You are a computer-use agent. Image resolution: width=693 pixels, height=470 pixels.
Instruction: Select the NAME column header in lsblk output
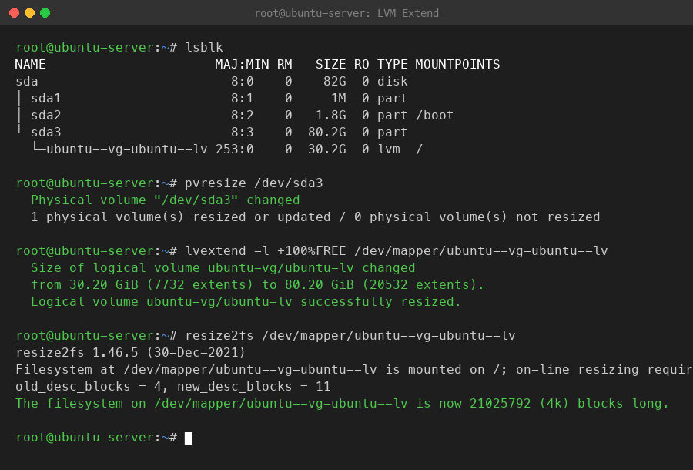[31, 65]
